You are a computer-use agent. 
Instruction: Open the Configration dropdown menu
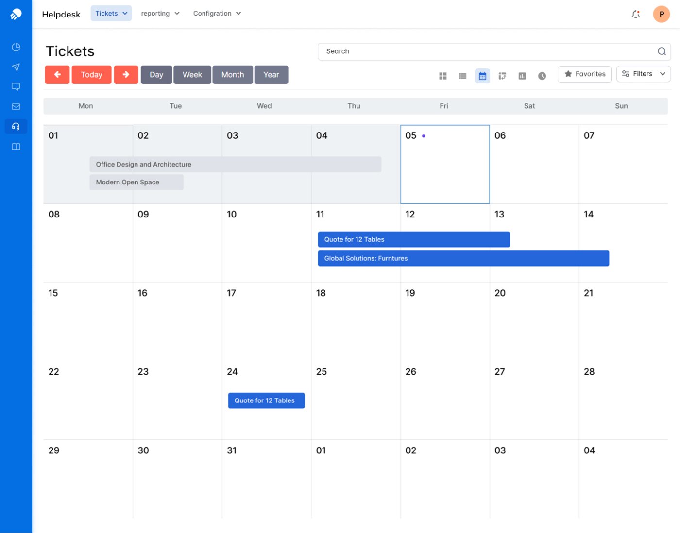pyautogui.click(x=217, y=14)
